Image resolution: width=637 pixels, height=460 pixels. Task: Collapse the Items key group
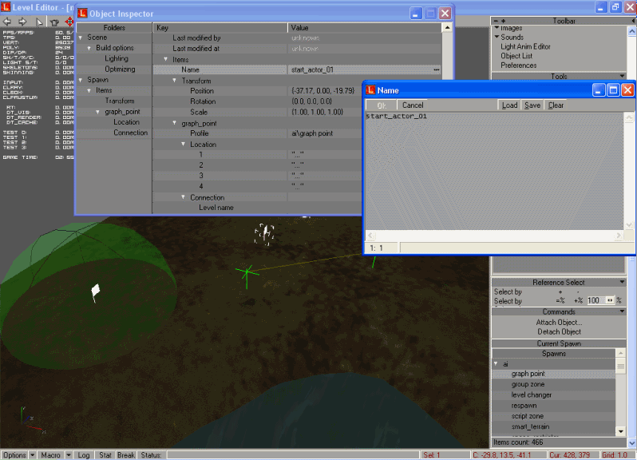166,59
